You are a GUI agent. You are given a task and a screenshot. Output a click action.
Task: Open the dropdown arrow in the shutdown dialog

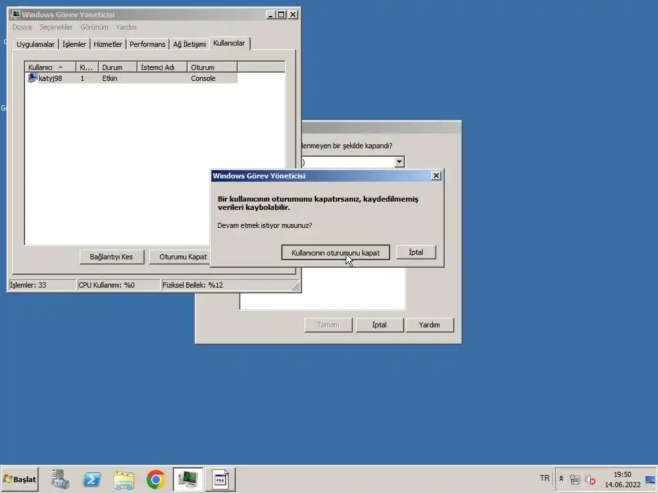pos(399,162)
